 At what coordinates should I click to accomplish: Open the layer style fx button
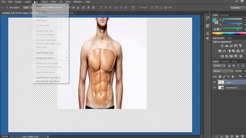222,136
